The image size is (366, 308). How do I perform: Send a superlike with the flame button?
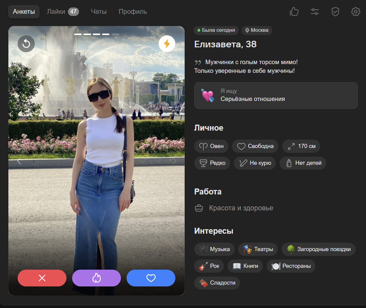pos(96,278)
